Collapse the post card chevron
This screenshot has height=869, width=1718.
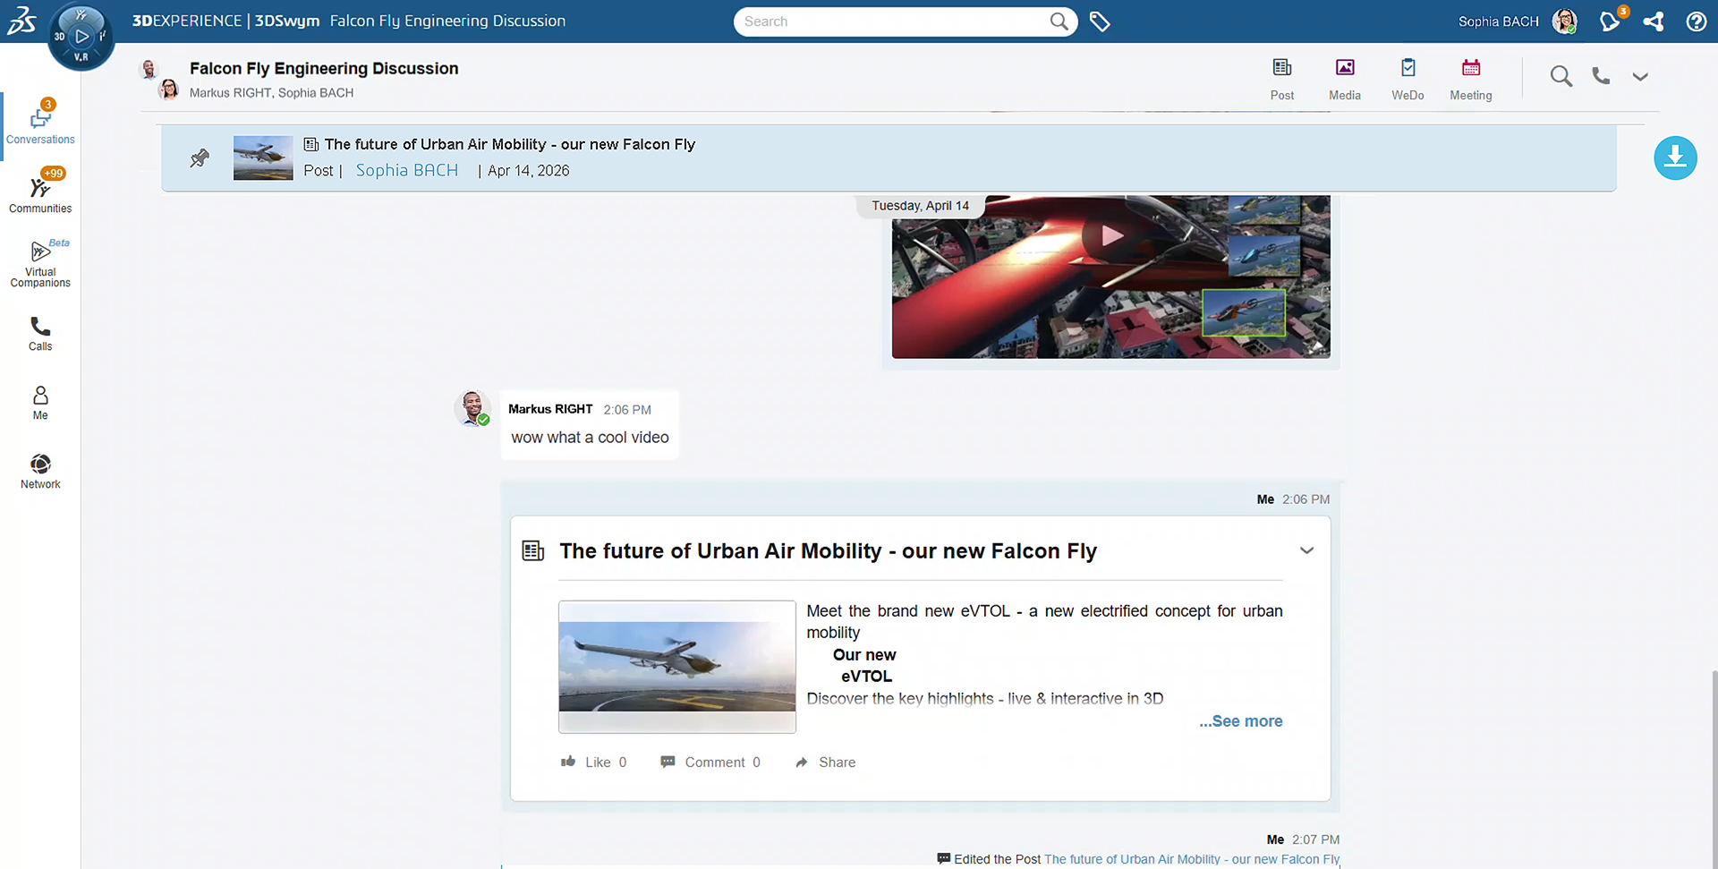click(1306, 550)
